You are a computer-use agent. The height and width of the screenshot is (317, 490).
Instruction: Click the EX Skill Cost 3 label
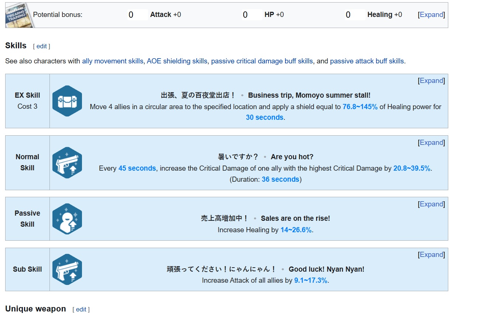coord(27,107)
